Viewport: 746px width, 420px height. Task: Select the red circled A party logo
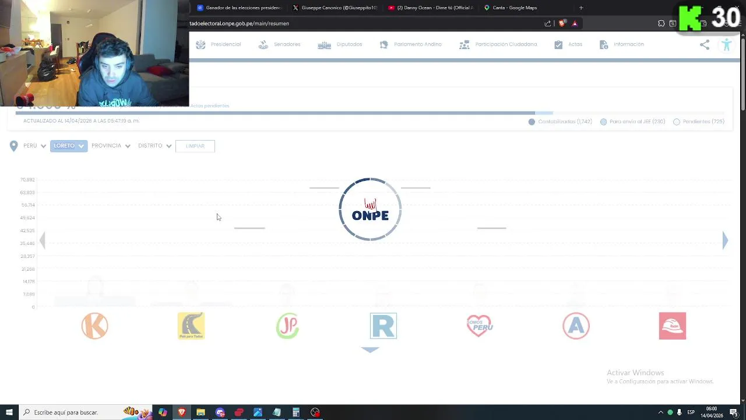coord(576,325)
